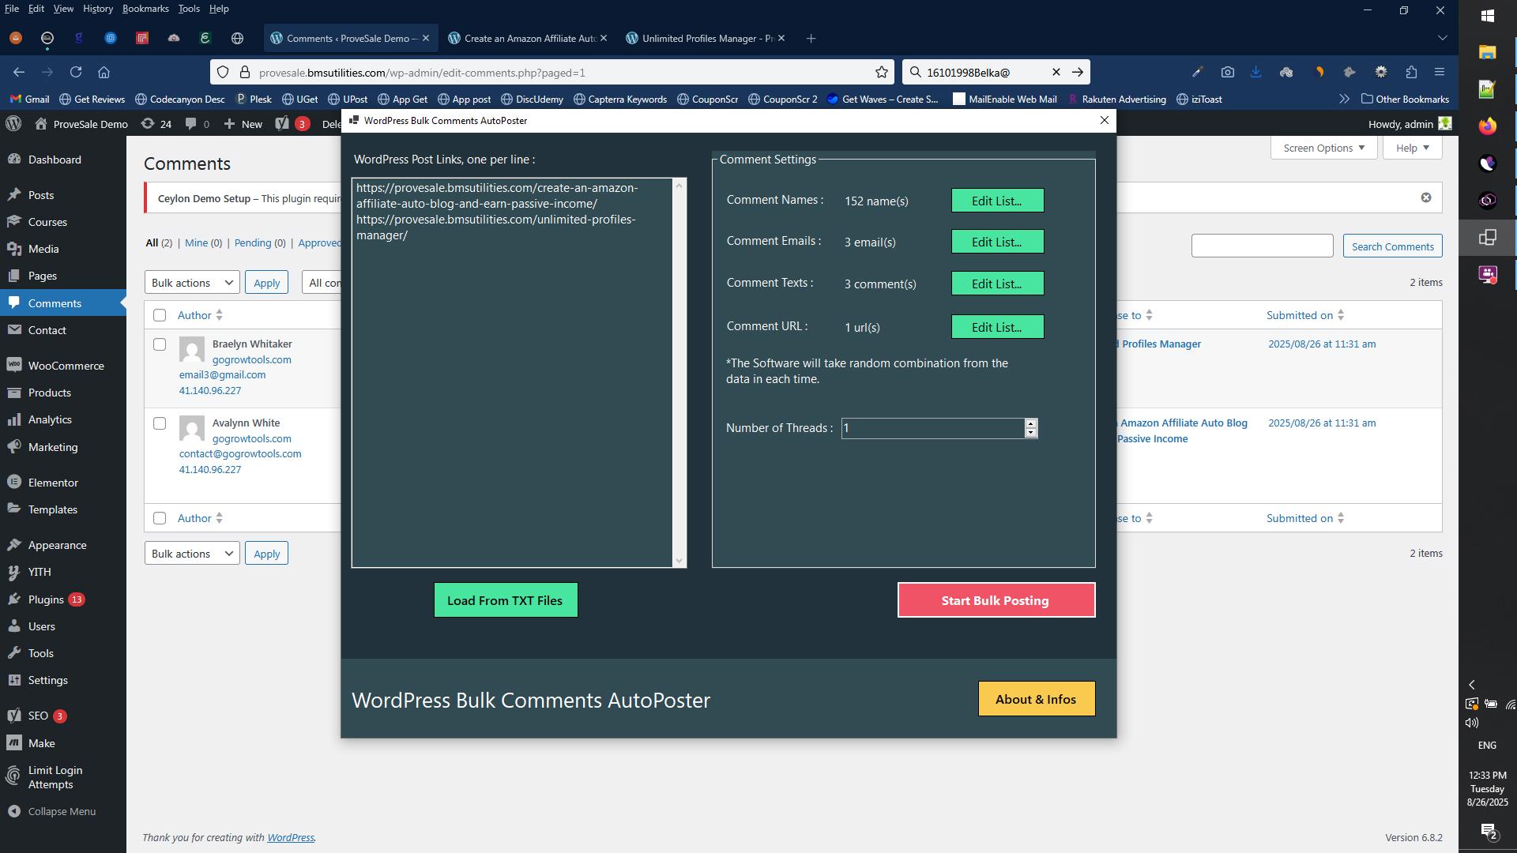Viewport: 1517px width, 853px height.
Task: Go to browser home page icon
Action: 104,72
